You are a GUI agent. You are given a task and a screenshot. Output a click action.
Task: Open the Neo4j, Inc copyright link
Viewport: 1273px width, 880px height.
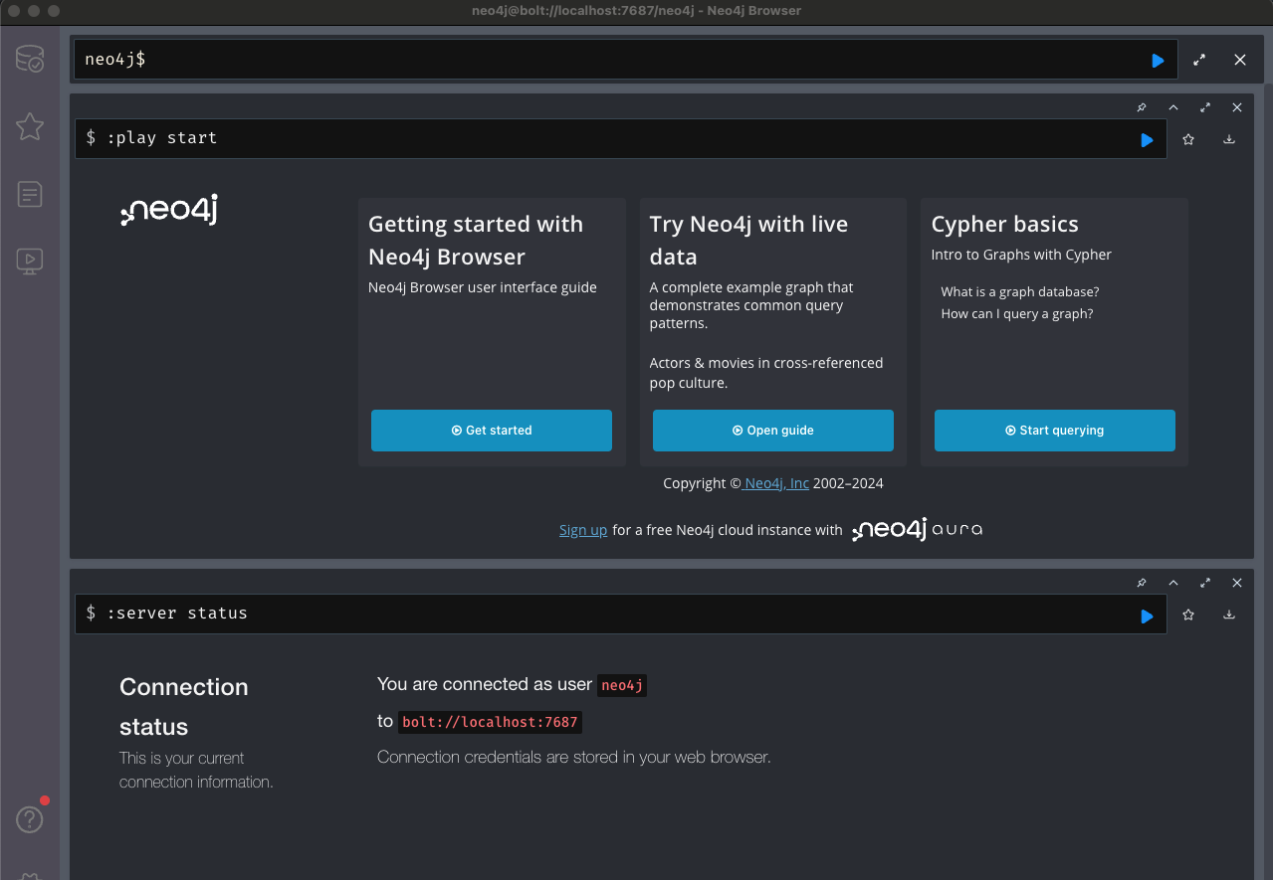[x=776, y=483]
